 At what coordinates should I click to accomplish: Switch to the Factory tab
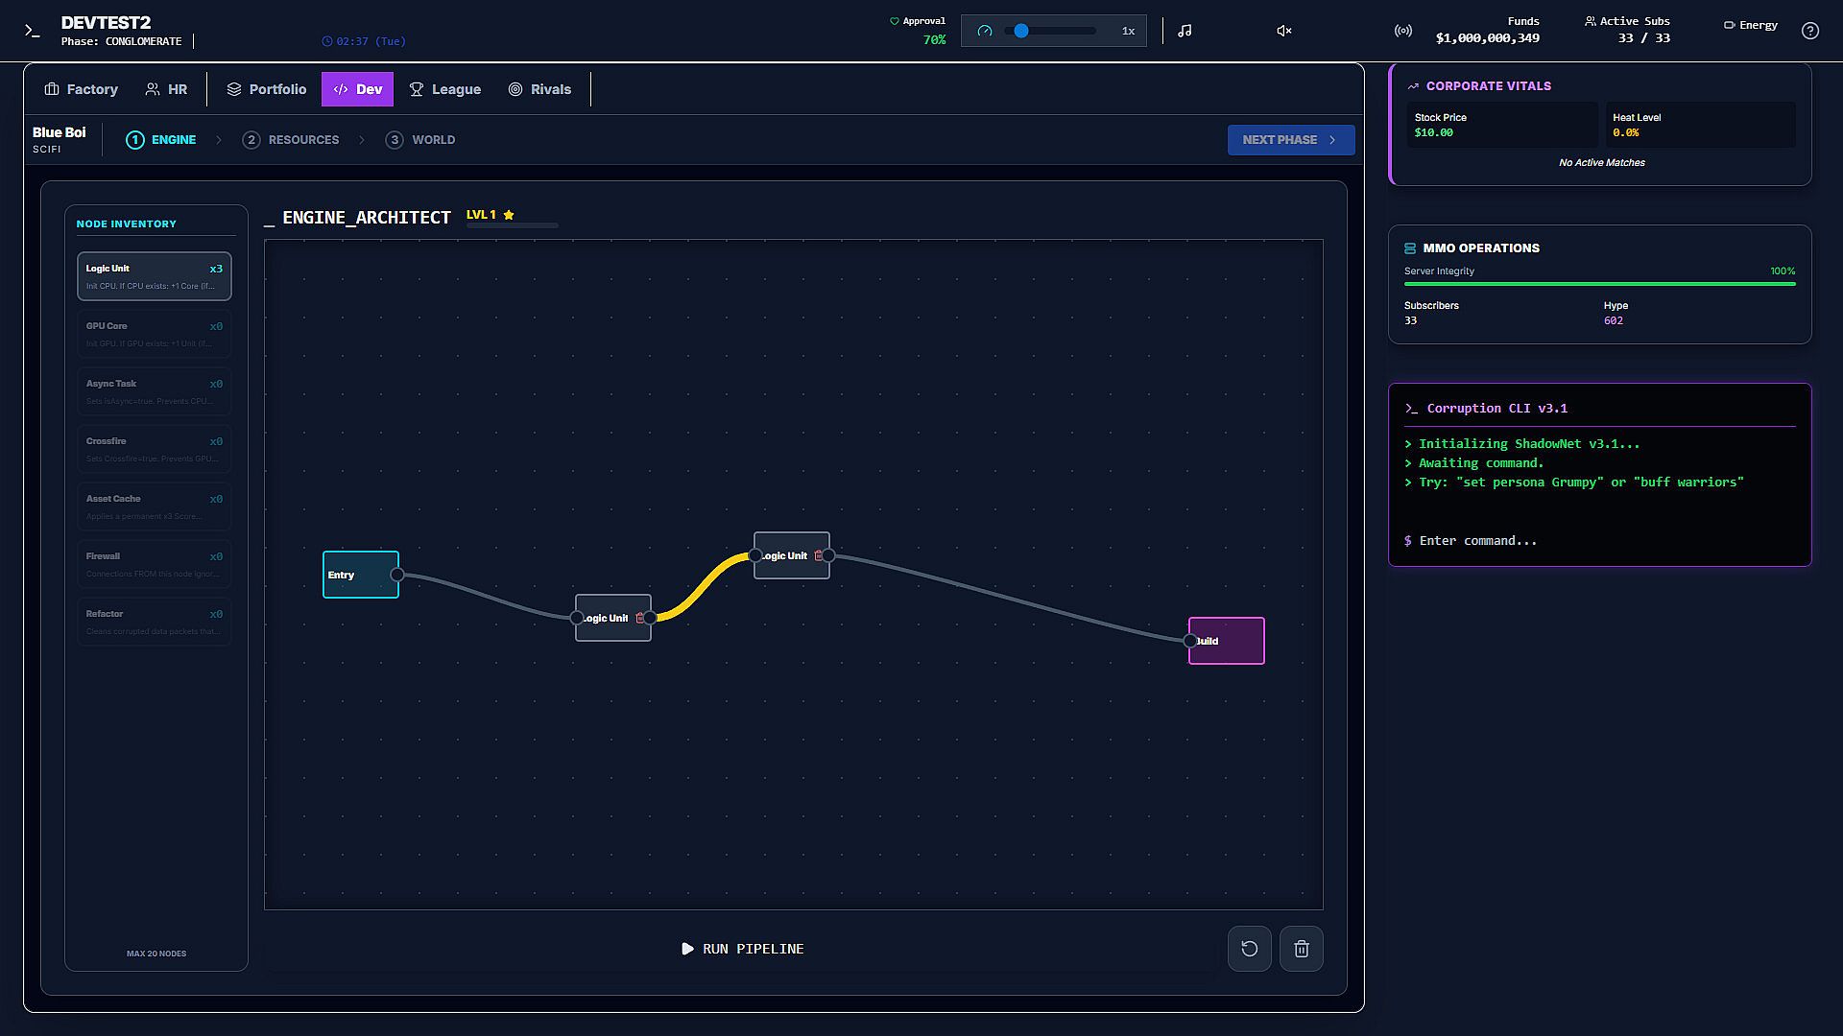tap(82, 89)
